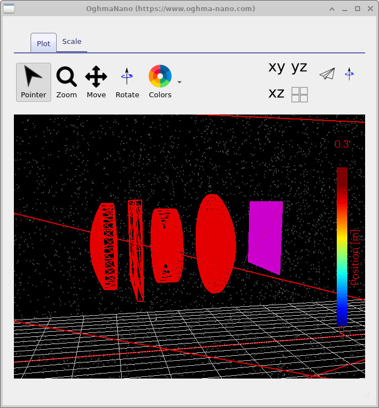Maximize the OghmaNano window
Image resolution: width=379 pixels, height=408 pixels.
point(358,8)
